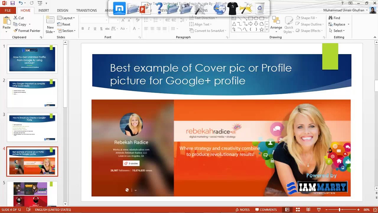Switch to Normal view in status bar
Screen dimensions: 378x213
click(287, 209)
